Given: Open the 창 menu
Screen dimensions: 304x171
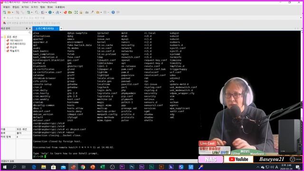Looking at the screenshot, I should 50,7.
